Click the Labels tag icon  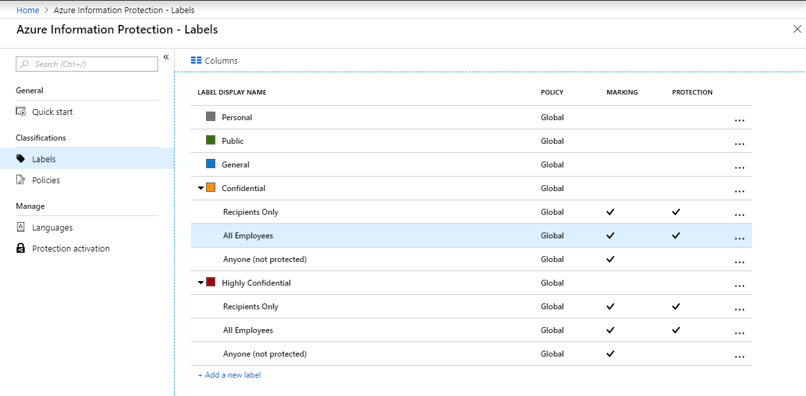coord(20,159)
